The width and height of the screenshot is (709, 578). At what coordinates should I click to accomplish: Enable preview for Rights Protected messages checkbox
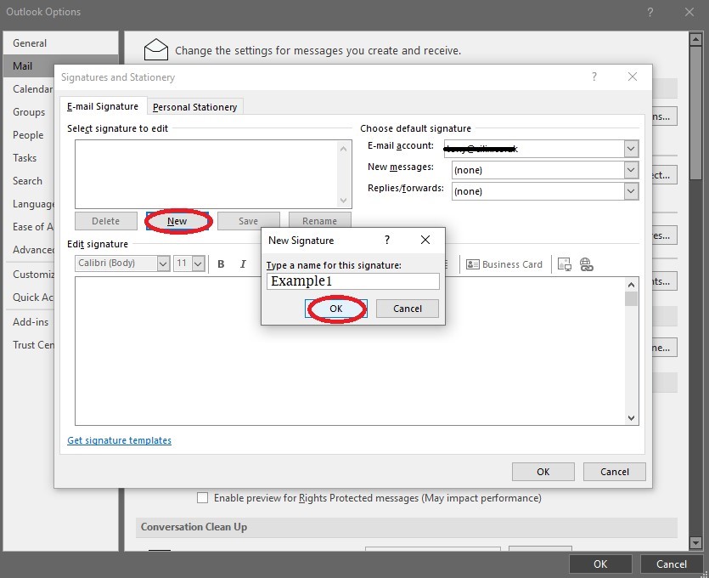[x=203, y=498]
